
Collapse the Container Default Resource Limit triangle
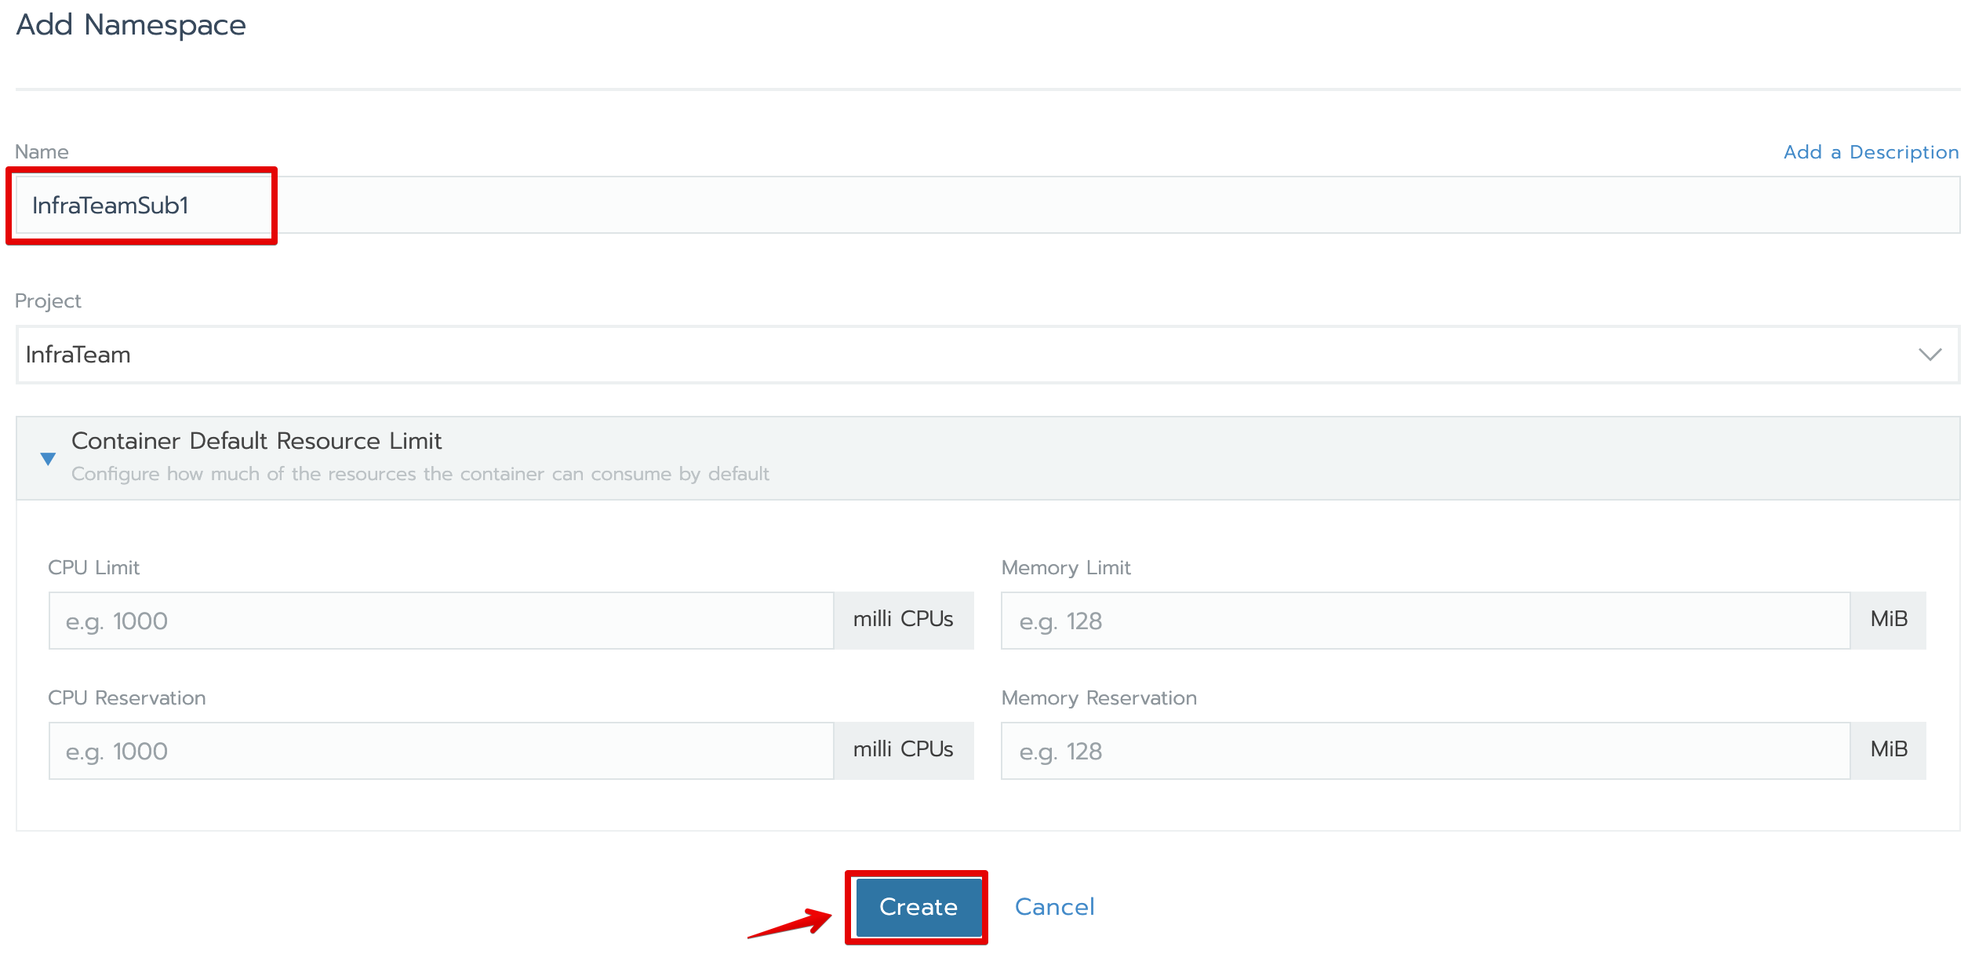point(48,459)
